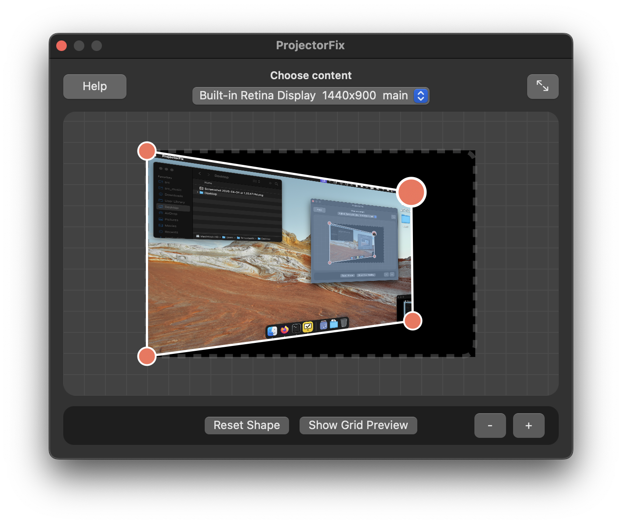Expand the Desktop folder in the Finder list

pos(197,192)
